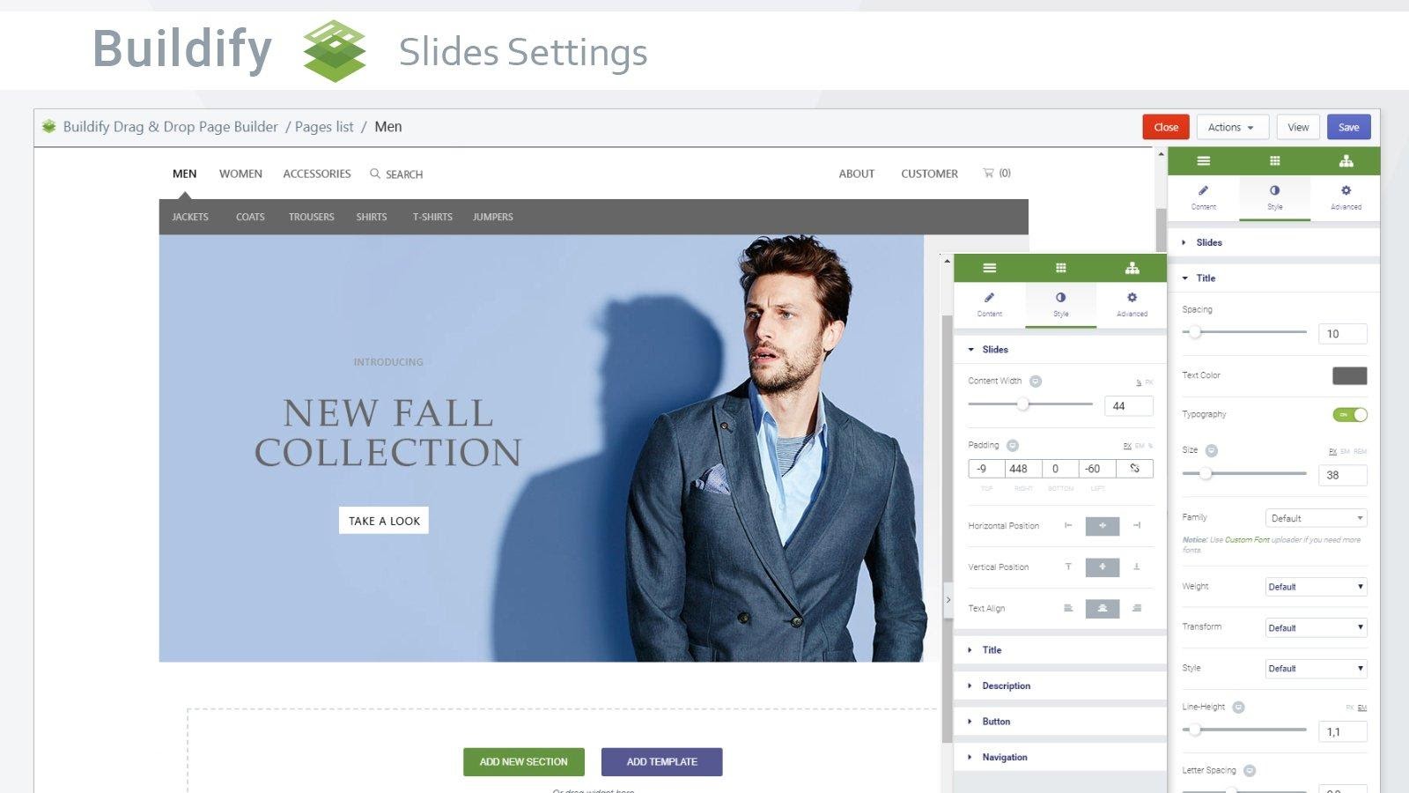Viewport: 1409px width, 793px height.
Task: Open the hamburger menu icon in right panel
Action: [1203, 161]
